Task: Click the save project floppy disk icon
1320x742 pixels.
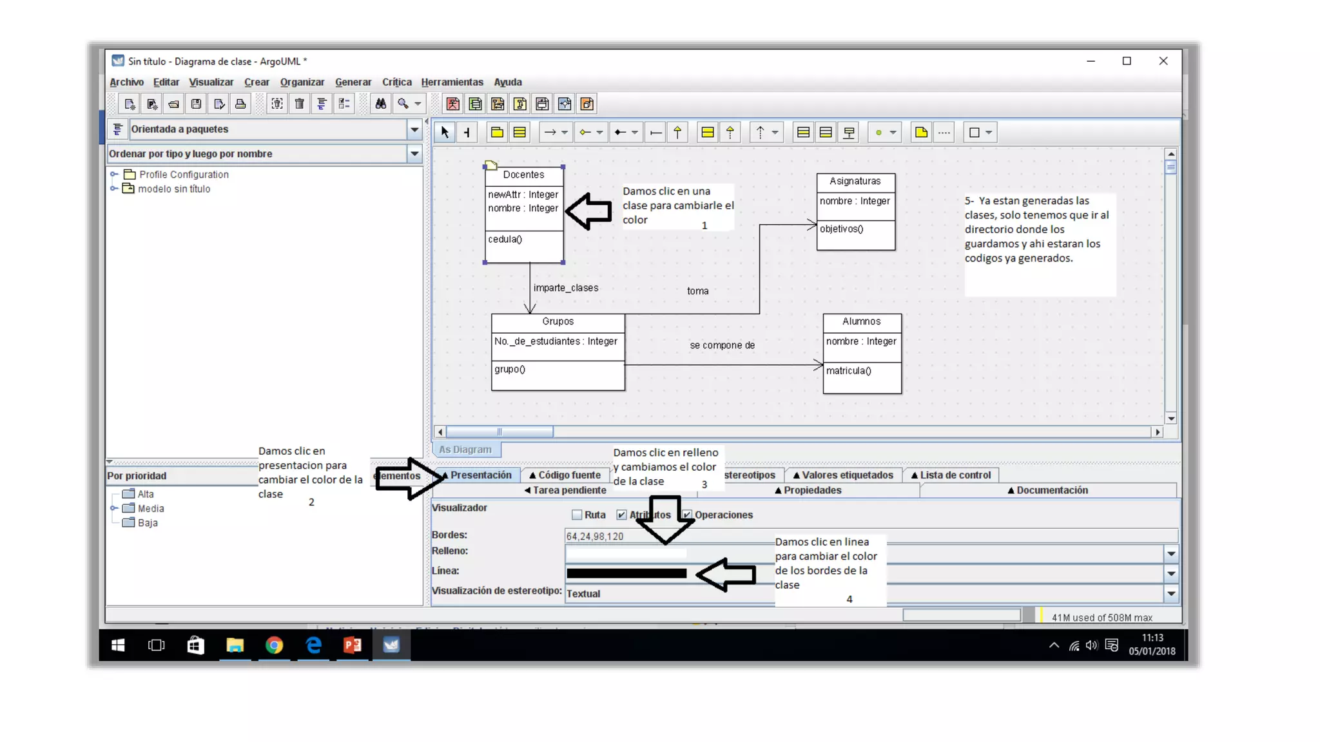Action: coord(197,104)
